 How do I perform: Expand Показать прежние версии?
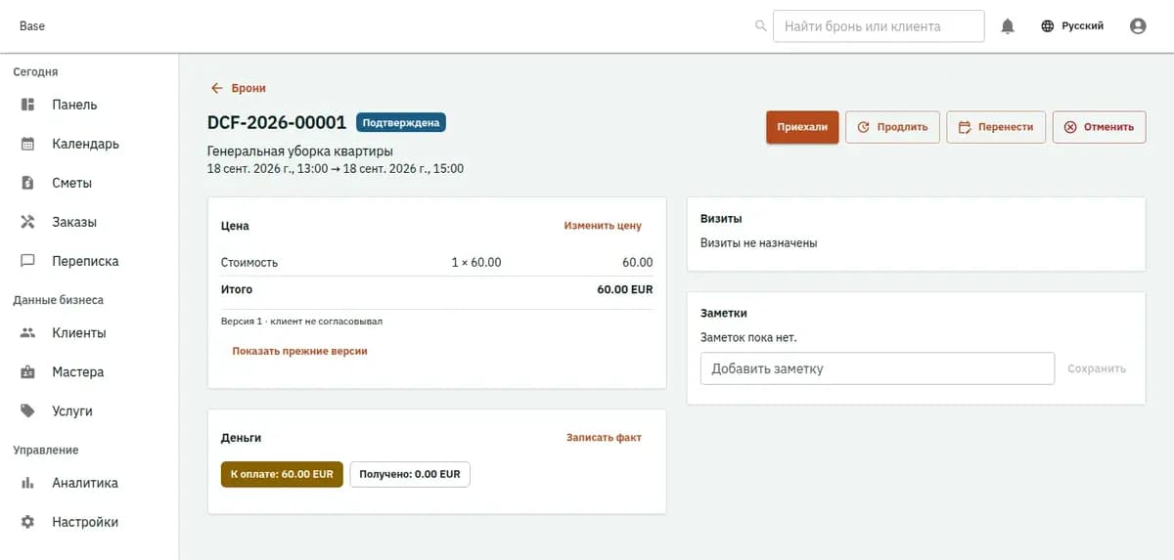[299, 351]
